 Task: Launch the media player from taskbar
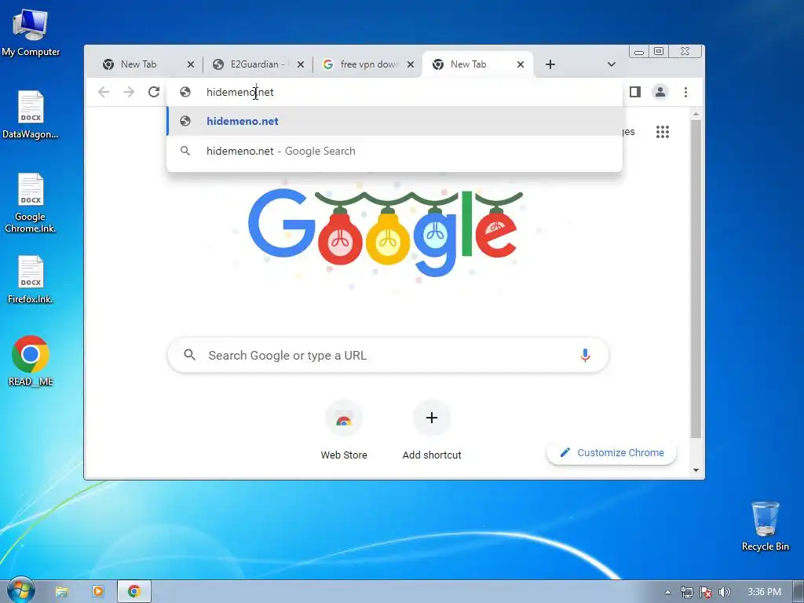pos(98,592)
